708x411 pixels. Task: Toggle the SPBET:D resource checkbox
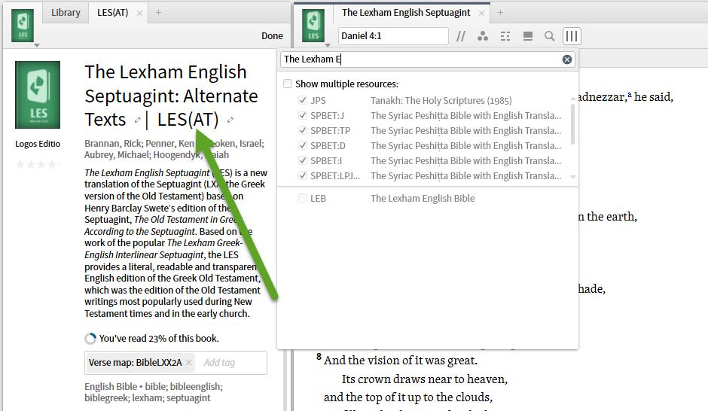click(303, 145)
